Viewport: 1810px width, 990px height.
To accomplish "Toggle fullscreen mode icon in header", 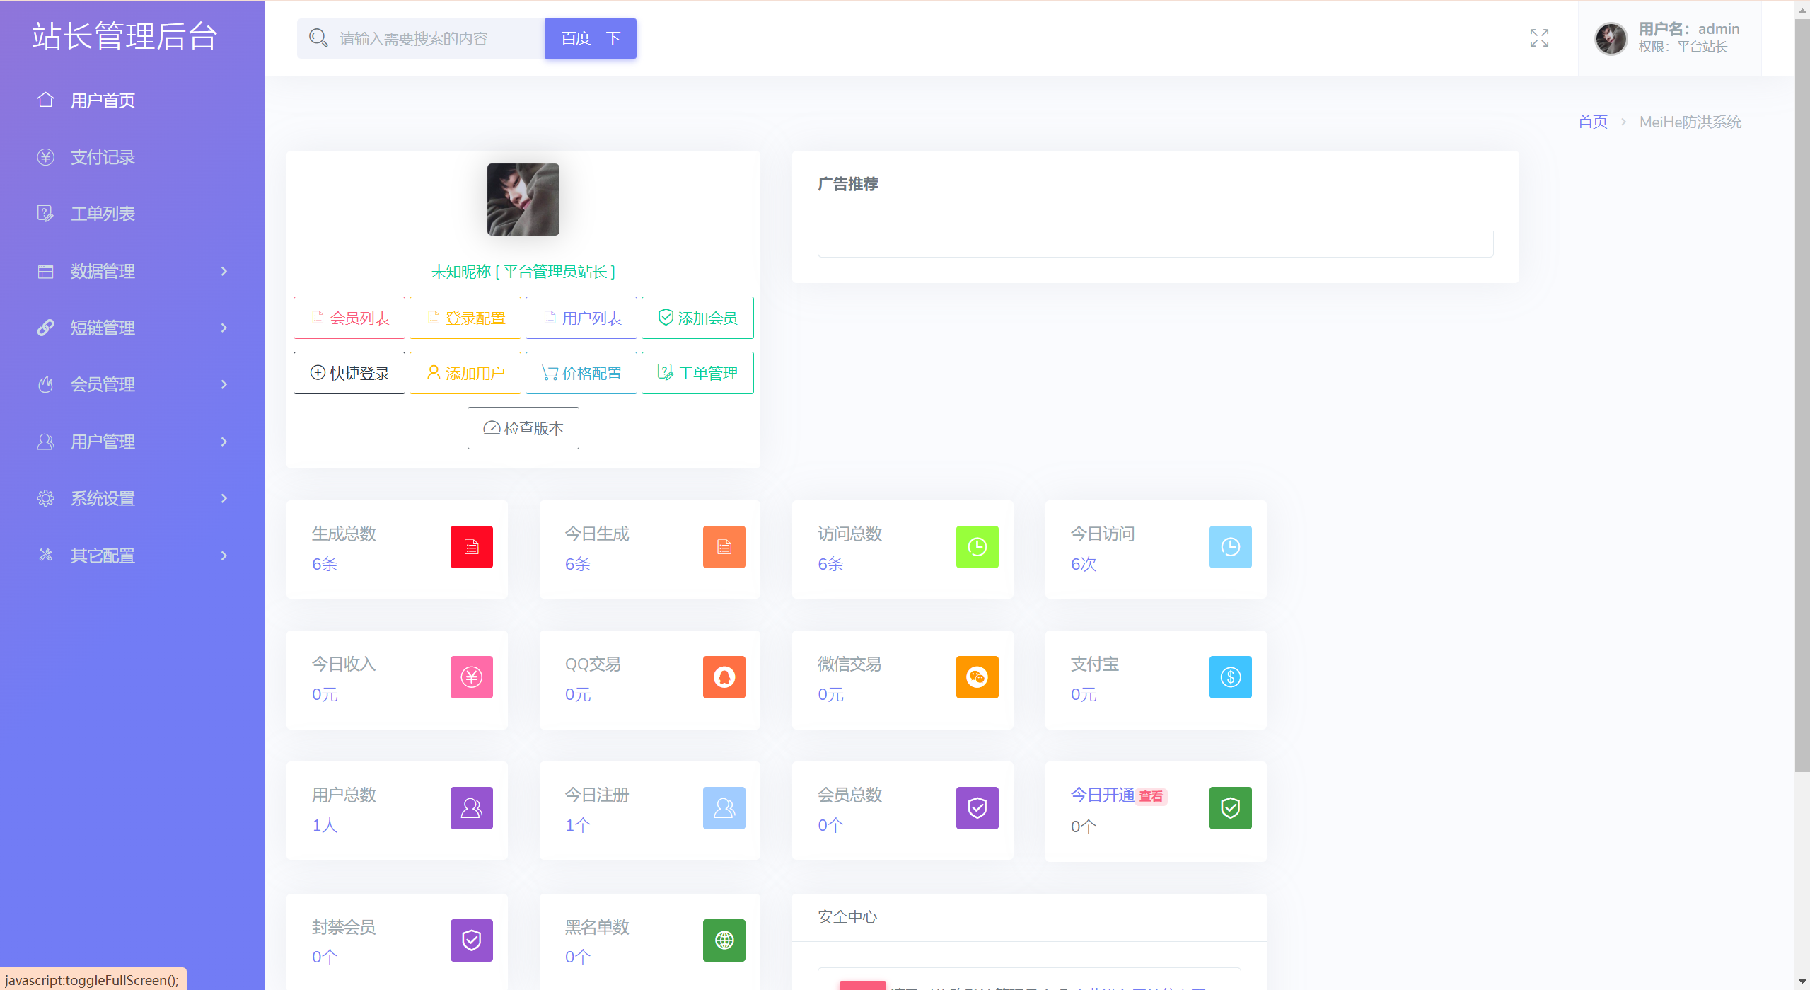I will pyautogui.click(x=1539, y=38).
